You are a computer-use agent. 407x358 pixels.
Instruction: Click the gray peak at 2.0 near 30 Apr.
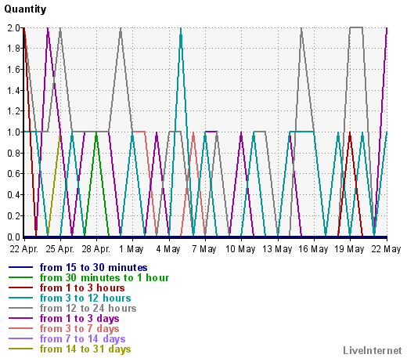[x=121, y=29]
